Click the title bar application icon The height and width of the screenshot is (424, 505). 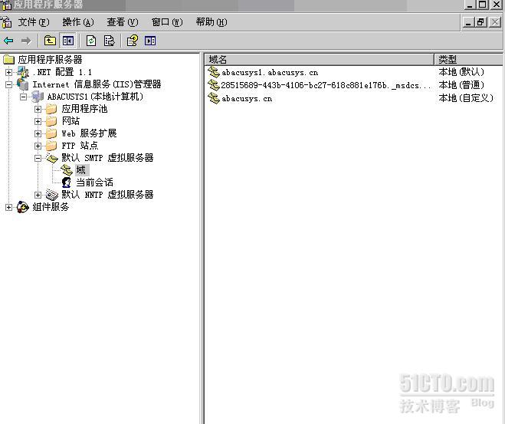(6, 5)
